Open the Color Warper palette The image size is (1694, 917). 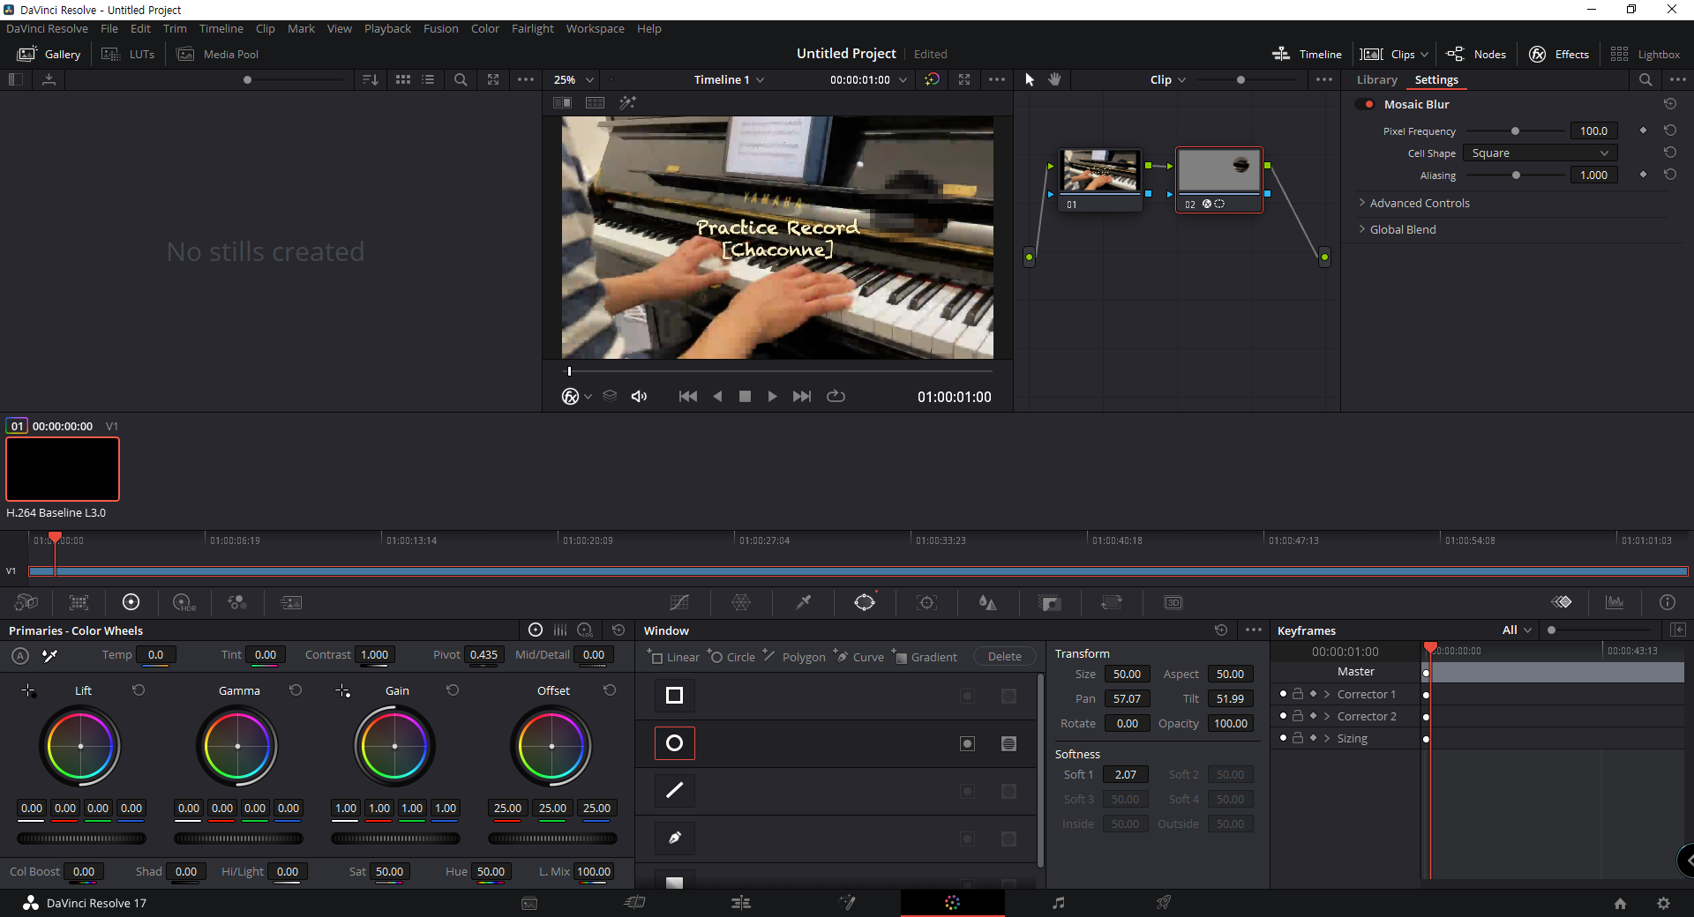point(741,602)
